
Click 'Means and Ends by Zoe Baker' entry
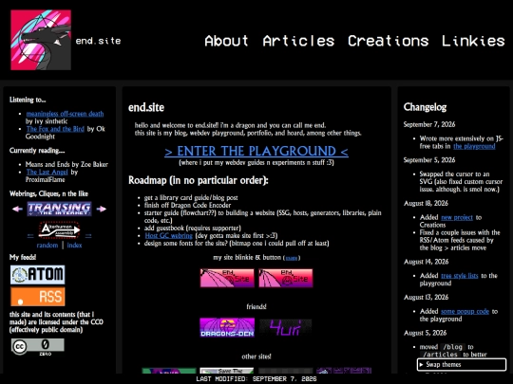tap(66, 164)
